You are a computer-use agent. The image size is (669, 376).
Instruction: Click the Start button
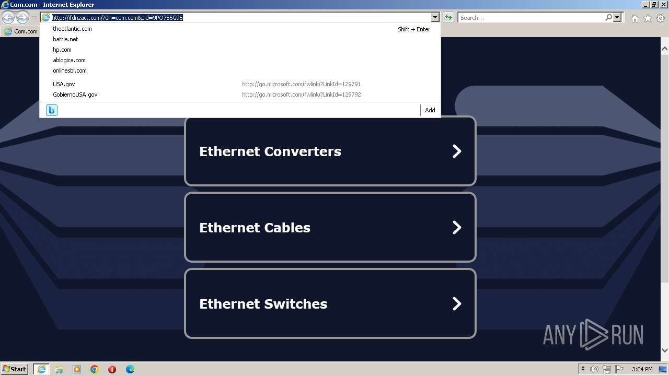(x=15, y=369)
